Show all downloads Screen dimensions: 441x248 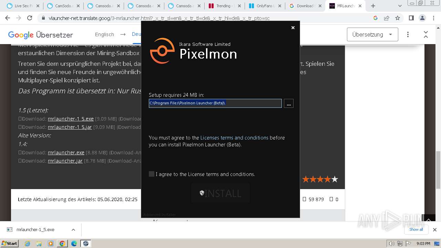pos(416,229)
